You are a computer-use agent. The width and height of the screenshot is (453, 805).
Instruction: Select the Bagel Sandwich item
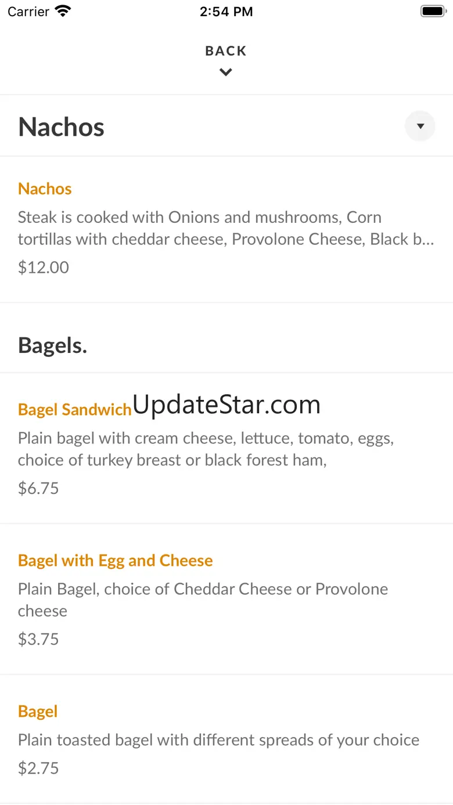(75, 410)
